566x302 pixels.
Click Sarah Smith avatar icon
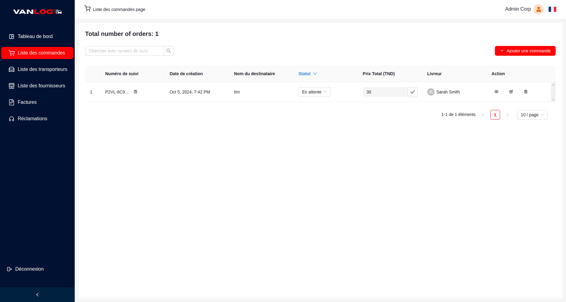tap(431, 92)
